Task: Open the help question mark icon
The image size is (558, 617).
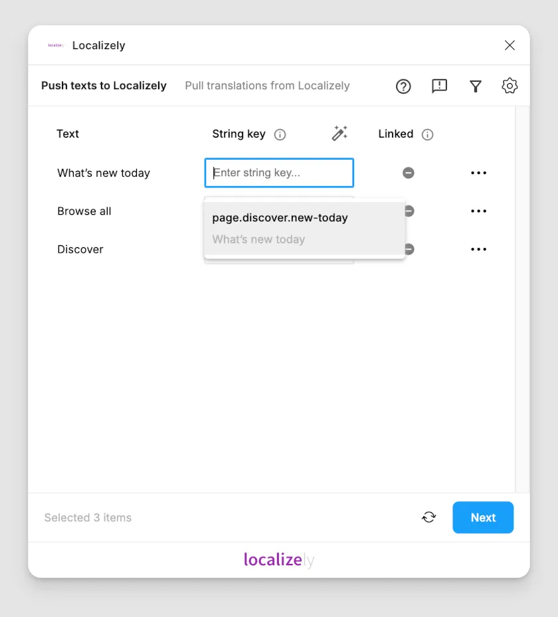Action: 403,86
